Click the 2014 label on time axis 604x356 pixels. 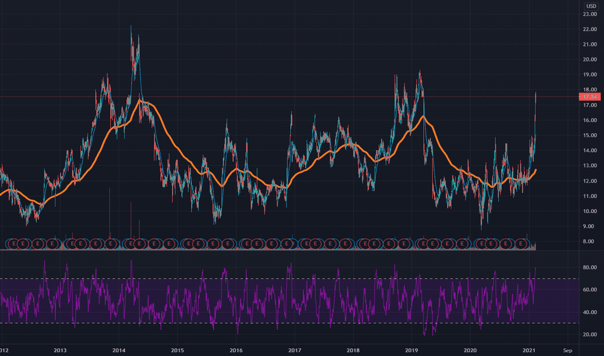click(119, 350)
